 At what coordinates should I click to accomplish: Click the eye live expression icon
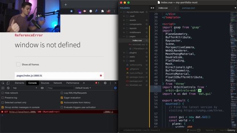pyautogui.click(x=42, y=88)
